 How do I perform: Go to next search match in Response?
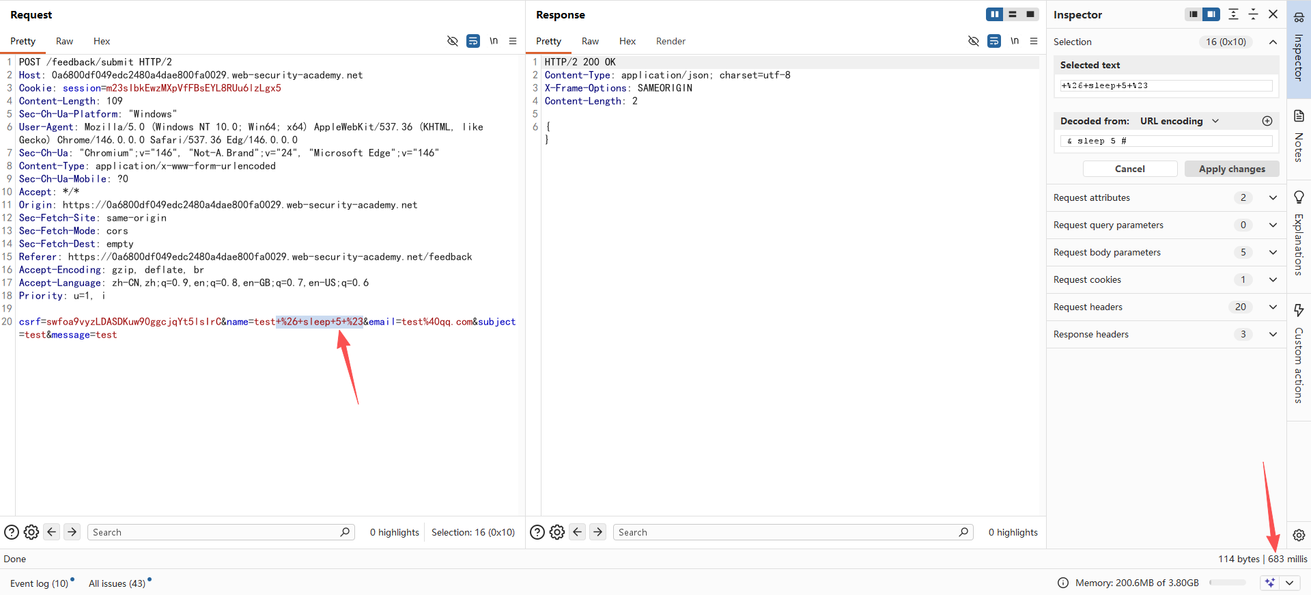coord(598,532)
